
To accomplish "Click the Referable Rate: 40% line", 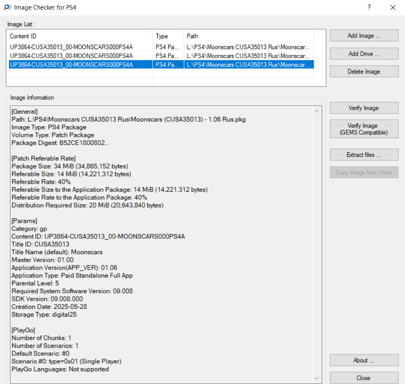I will coord(41,182).
